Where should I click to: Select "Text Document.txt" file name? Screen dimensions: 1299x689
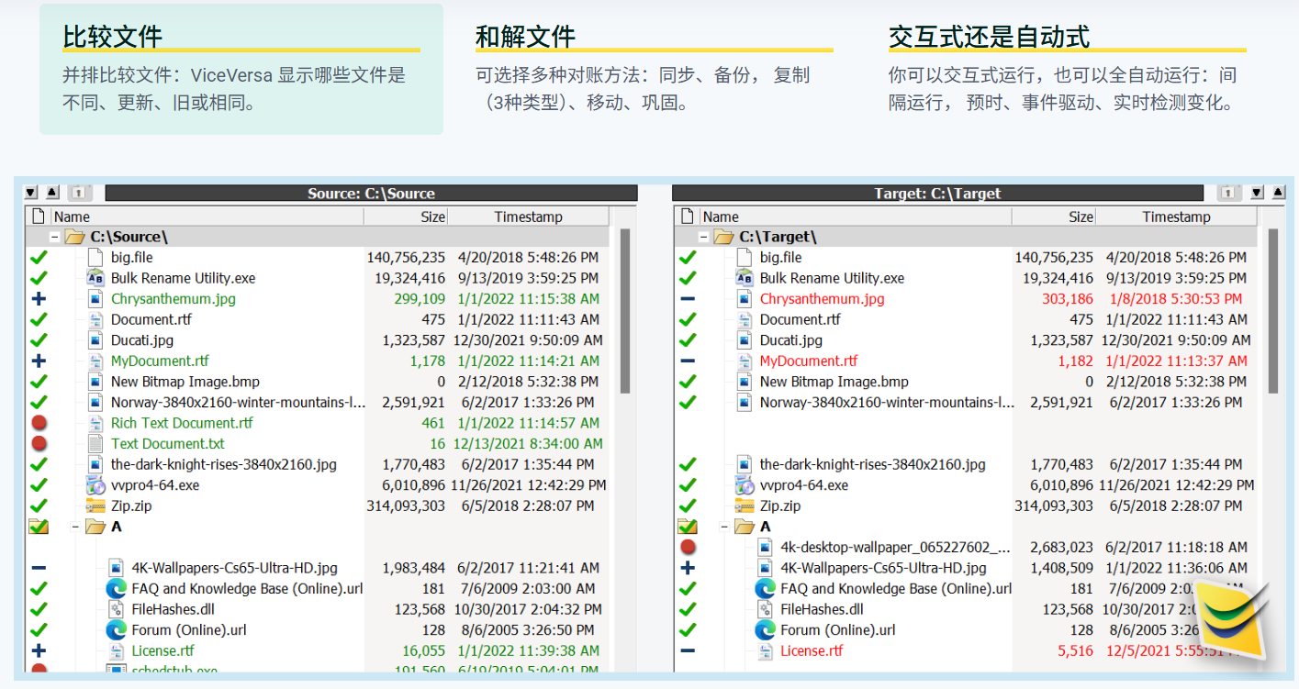tap(168, 444)
